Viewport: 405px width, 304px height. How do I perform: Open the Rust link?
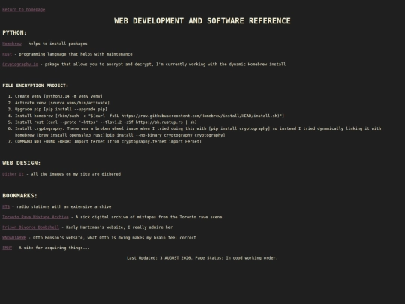pos(7,54)
